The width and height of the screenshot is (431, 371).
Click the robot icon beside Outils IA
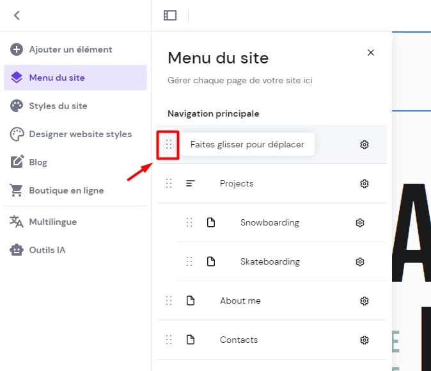[17, 250]
